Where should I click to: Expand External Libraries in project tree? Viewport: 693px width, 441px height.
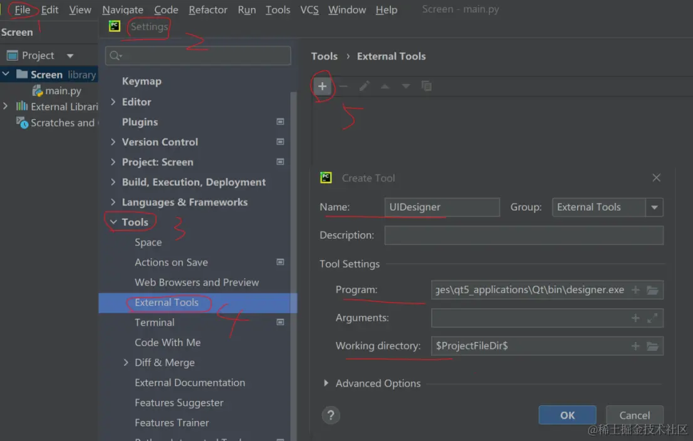[5, 106]
